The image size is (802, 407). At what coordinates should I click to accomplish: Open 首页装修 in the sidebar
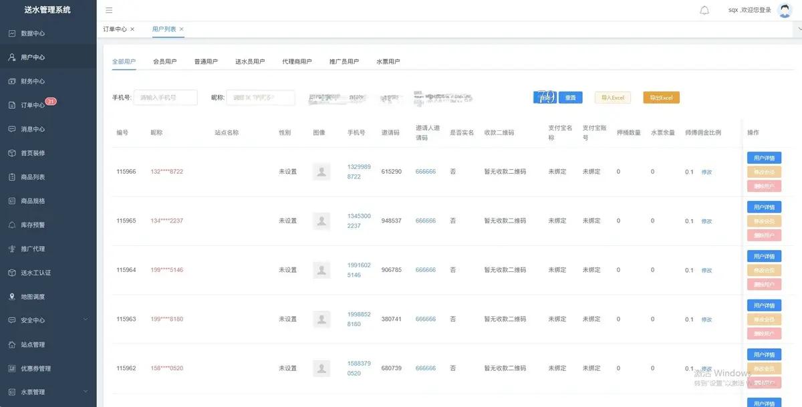click(48, 153)
